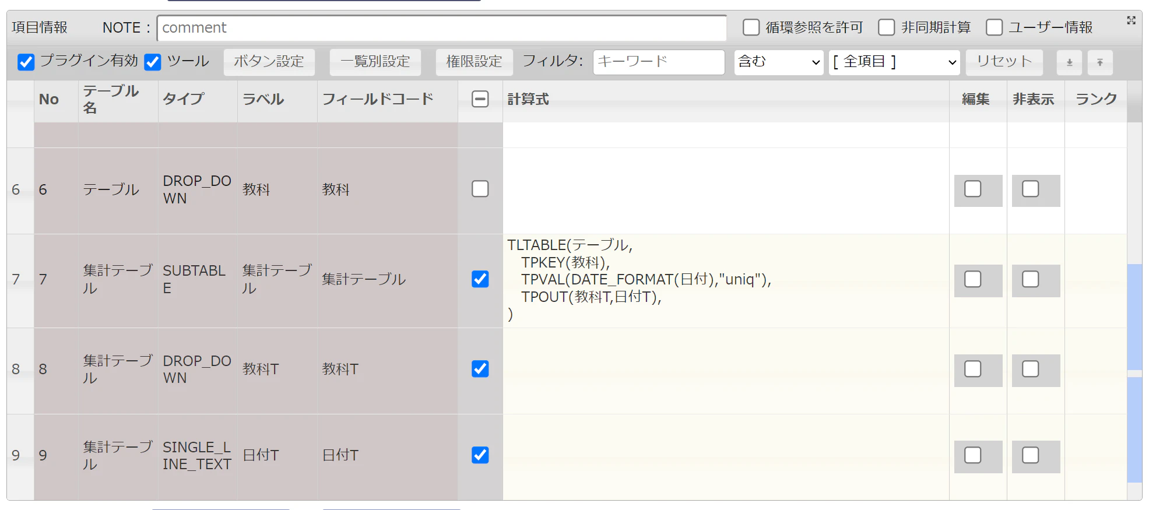Click the expand panel icon at top right
Image resolution: width=1156 pixels, height=510 pixels.
tap(1131, 20)
